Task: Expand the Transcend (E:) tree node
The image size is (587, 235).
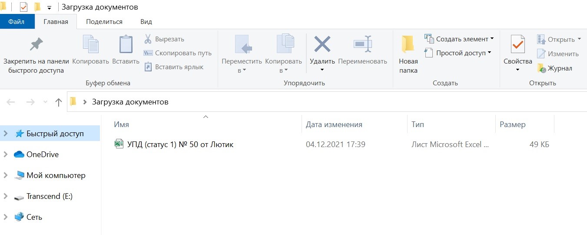Action: [x=6, y=196]
